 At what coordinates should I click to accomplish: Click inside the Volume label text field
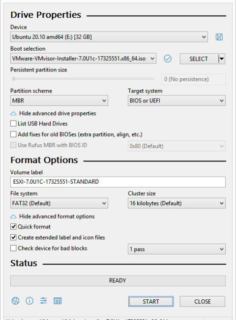(118, 182)
